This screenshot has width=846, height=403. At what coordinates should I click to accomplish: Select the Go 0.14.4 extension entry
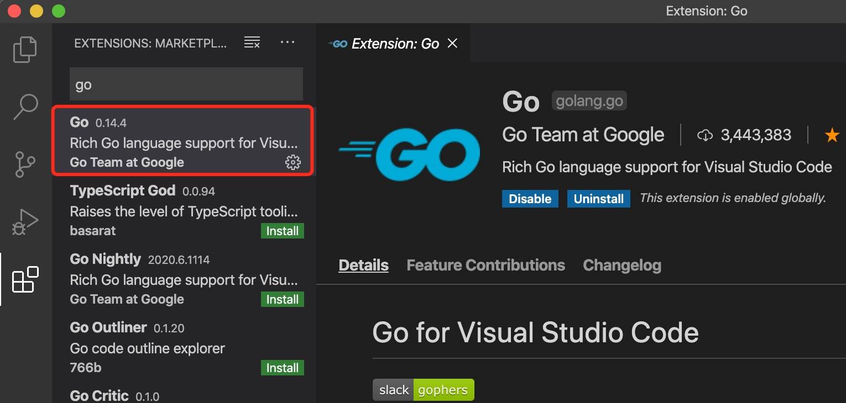(x=183, y=142)
